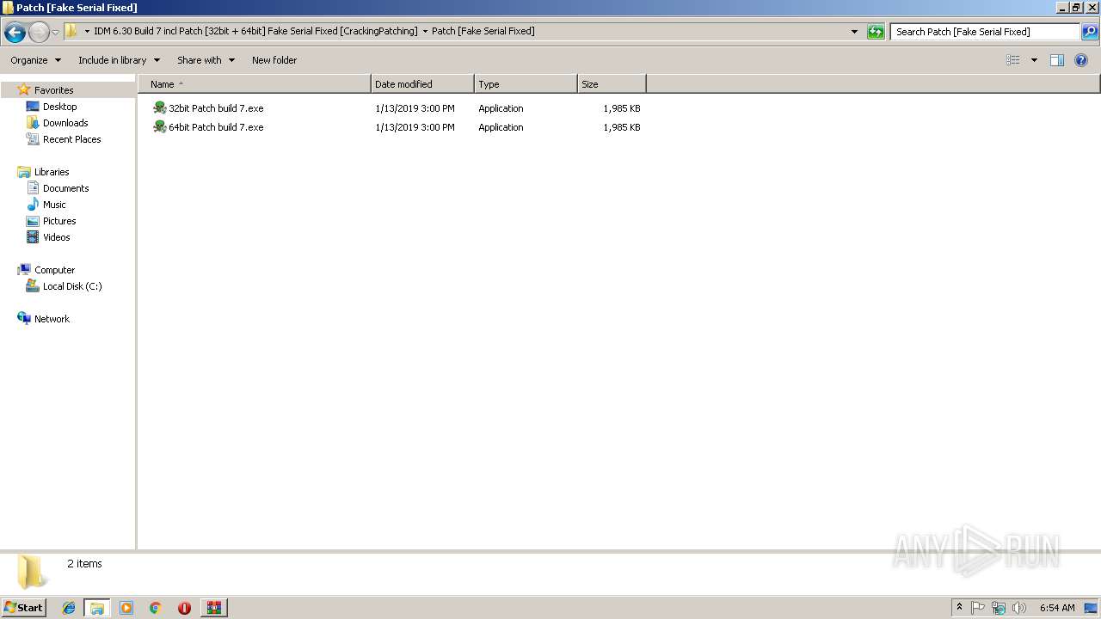This screenshot has height=619, width=1101.
Task: Click the volume speaker tray icon
Action: (1019, 608)
